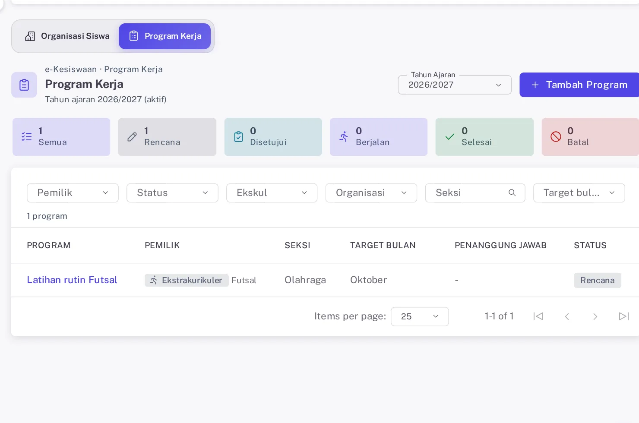The width and height of the screenshot is (639, 423).
Task: Click the TARGET BULAN column header
Action: [383, 246]
